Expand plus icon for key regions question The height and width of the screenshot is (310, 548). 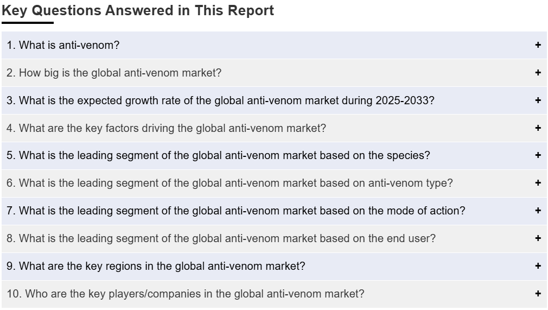(x=538, y=265)
